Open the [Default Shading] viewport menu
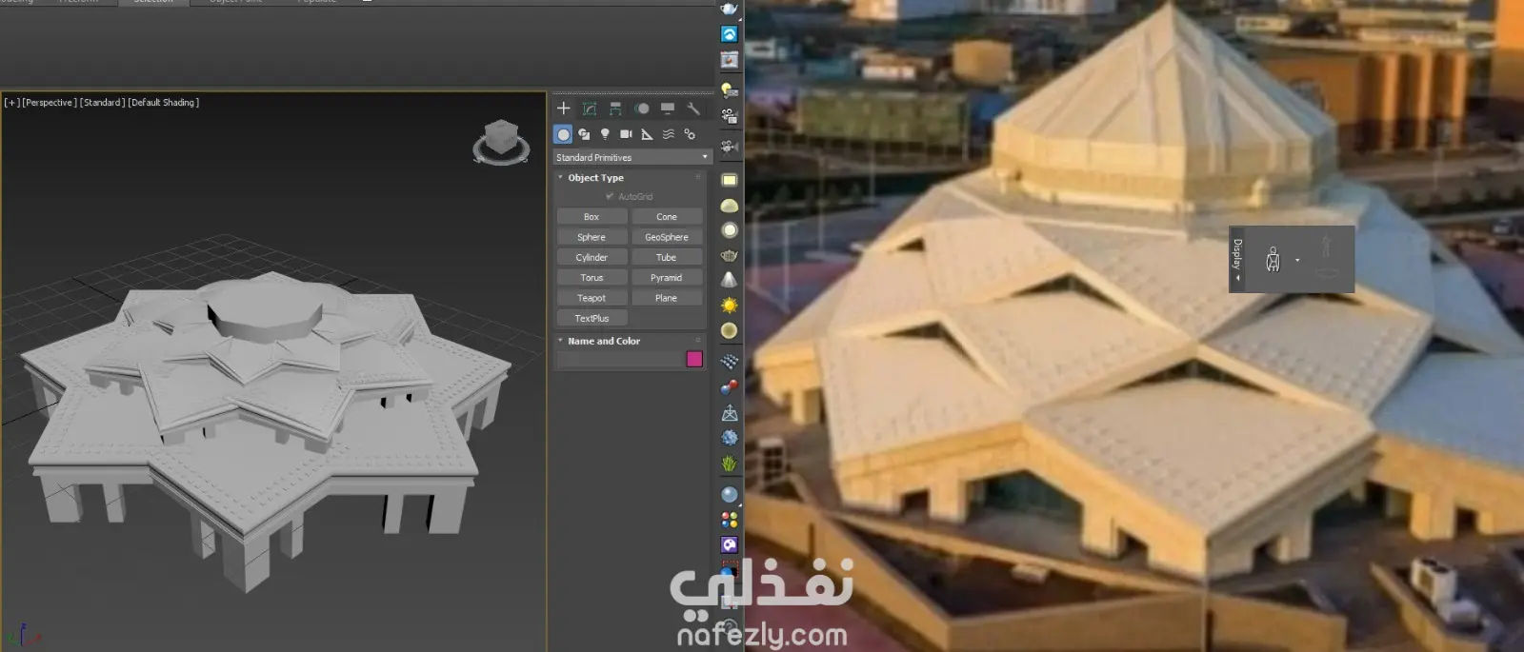 point(163,103)
